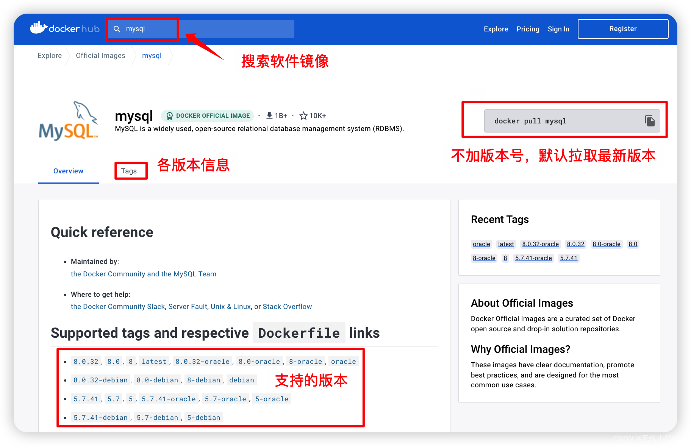Click the 5.7.41 Dockerfile tag link

(x=86, y=399)
